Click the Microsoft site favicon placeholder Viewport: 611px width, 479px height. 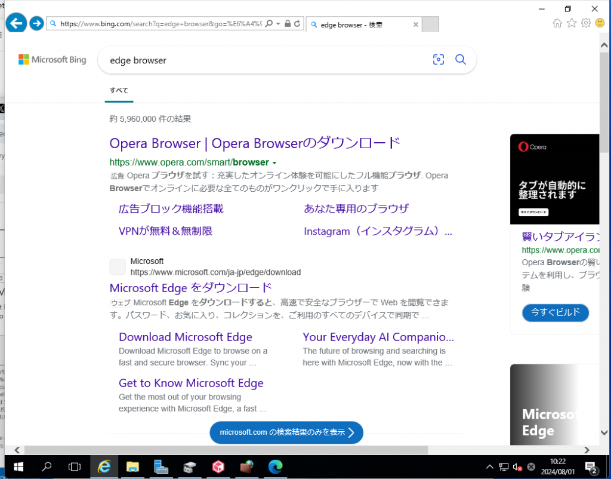tap(118, 267)
